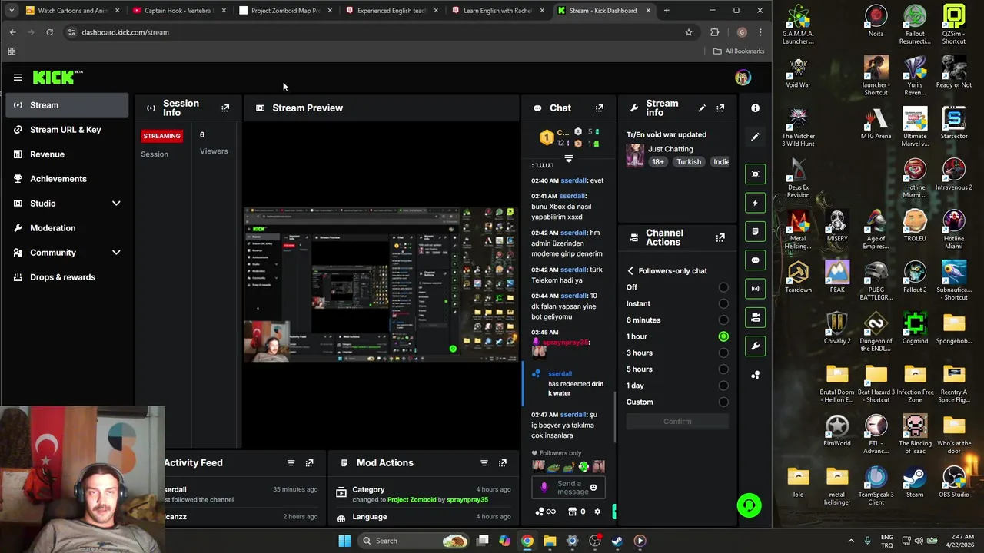This screenshot has height=553, width=984.
Task: Switch to the Captain Hook browser tab
Action: [178, 11]
